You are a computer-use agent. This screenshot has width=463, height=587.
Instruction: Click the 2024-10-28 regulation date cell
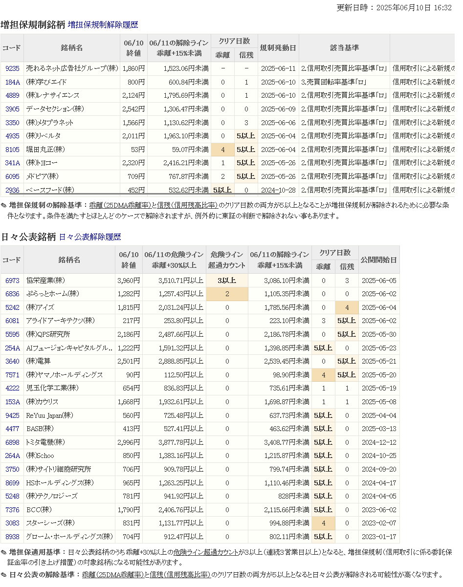pyautogui.click(x=278, y=190)
